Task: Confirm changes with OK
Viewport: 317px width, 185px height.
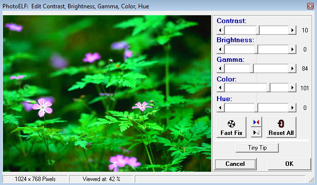Action: (289, 164)
